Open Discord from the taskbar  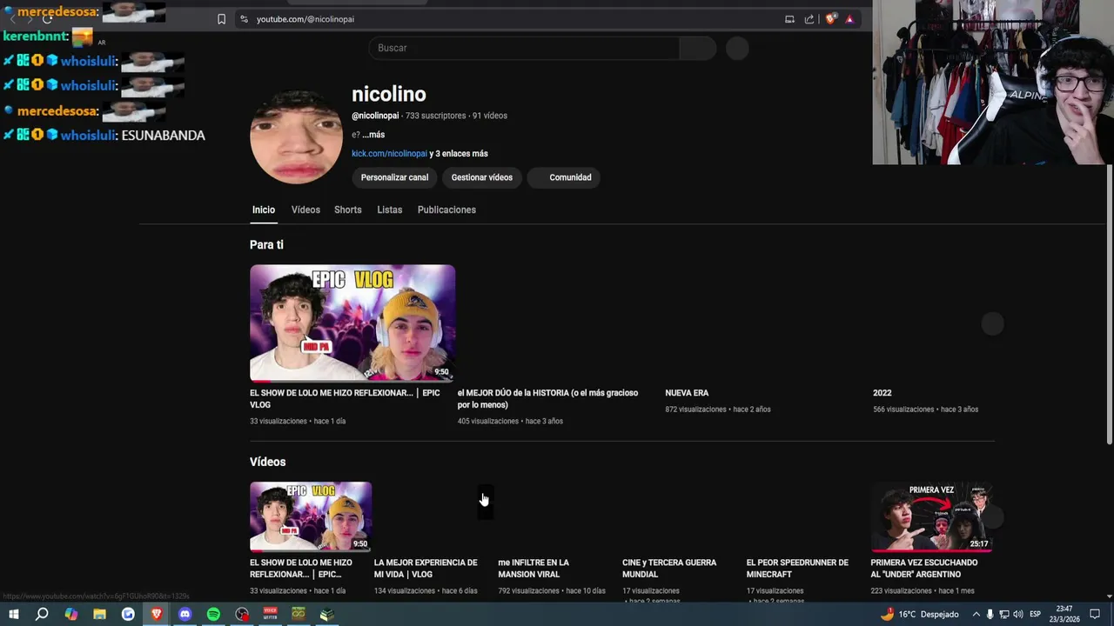point(185,614)
